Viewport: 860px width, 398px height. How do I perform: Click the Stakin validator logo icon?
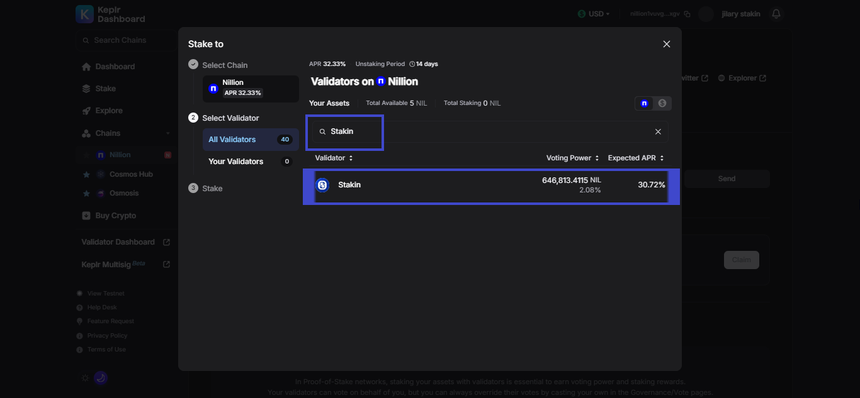[322, 185]
